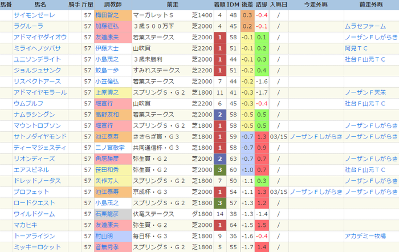The width and height of the screenshot is (399, 252).
Task: Click horse name ミッキーロケット
Action: pyautogui.click(x=38, y=247)
